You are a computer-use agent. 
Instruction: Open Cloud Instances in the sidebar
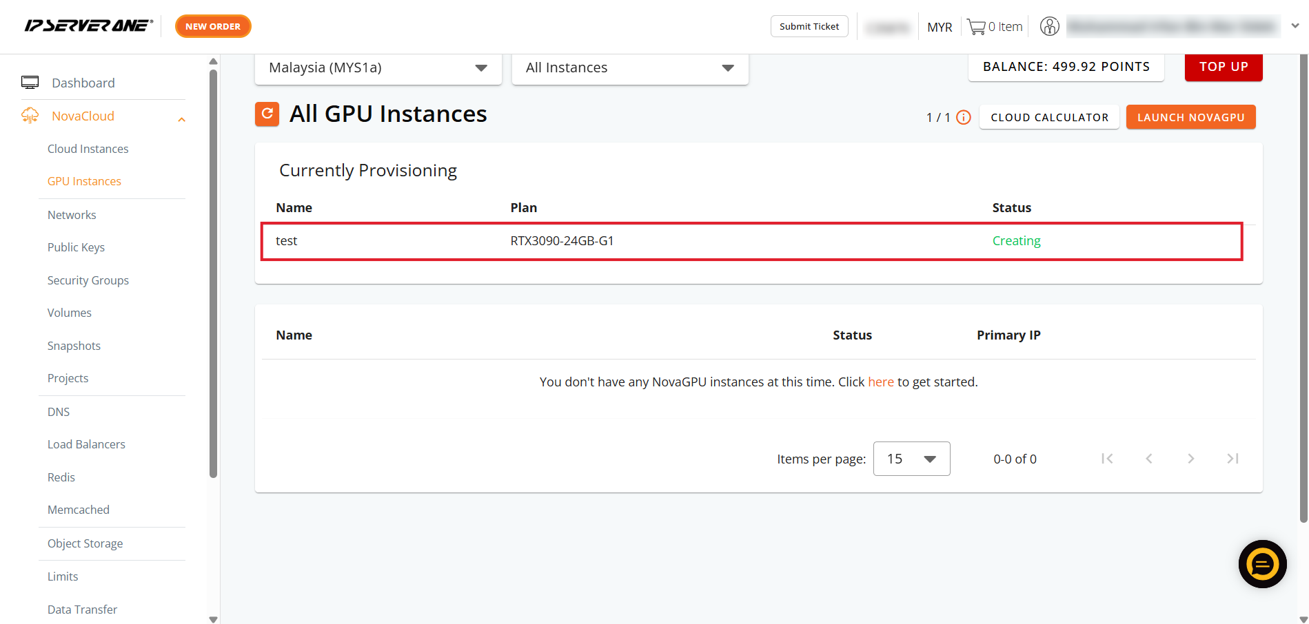tap(88, 149)
